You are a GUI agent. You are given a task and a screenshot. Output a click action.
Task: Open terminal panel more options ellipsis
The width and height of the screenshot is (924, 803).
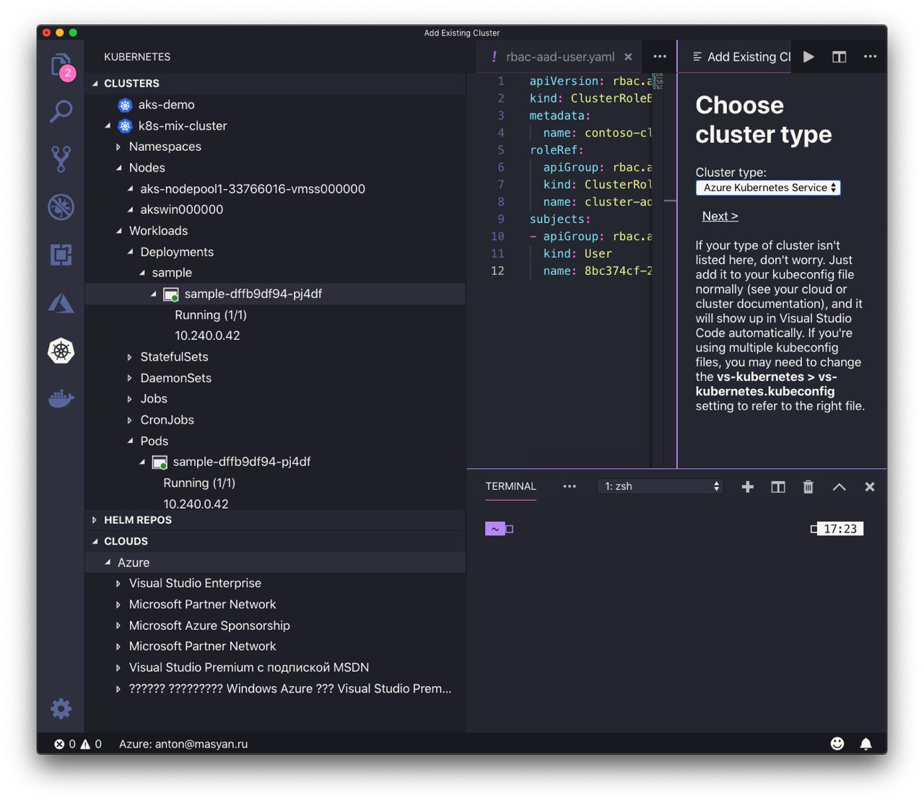pos(570,486)
